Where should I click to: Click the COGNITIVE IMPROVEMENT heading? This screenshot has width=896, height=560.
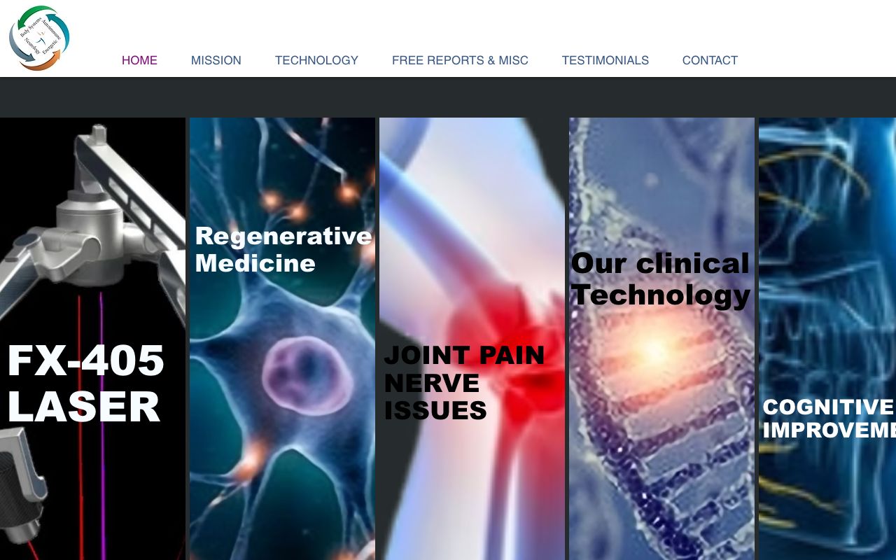tap(829, 418)
